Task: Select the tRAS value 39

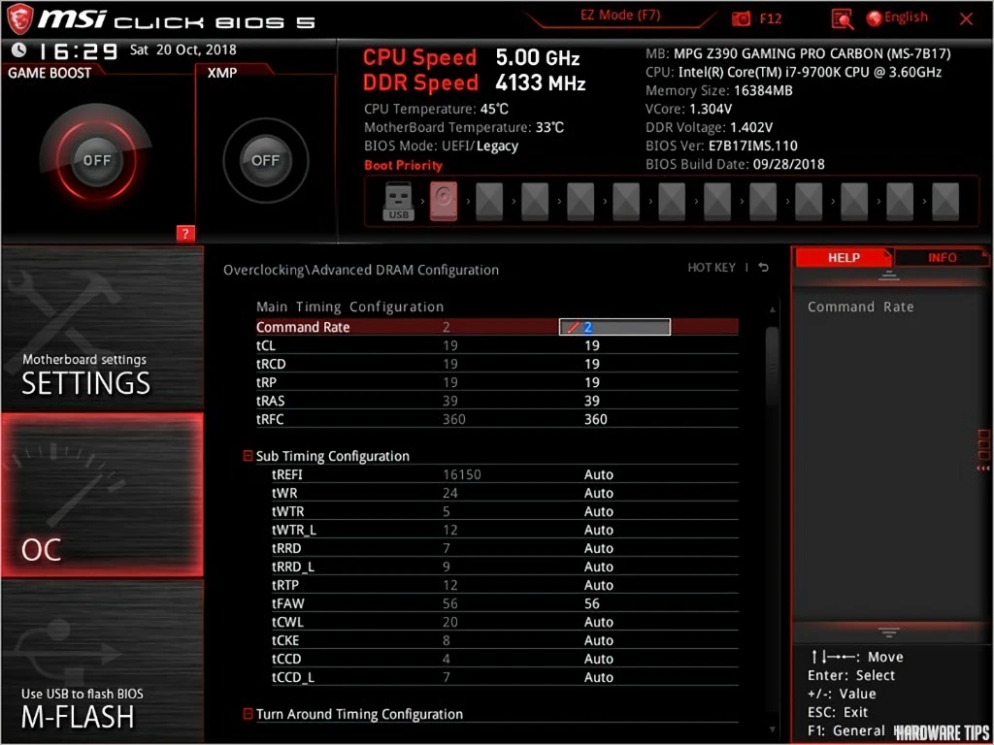Action: pos(592,401)
